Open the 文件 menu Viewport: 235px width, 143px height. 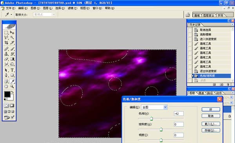10,8
